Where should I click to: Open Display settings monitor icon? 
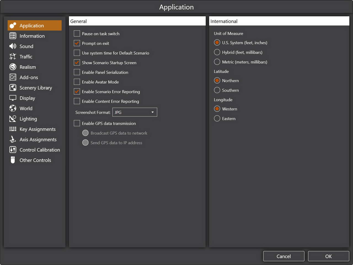(x=13, y=98)
